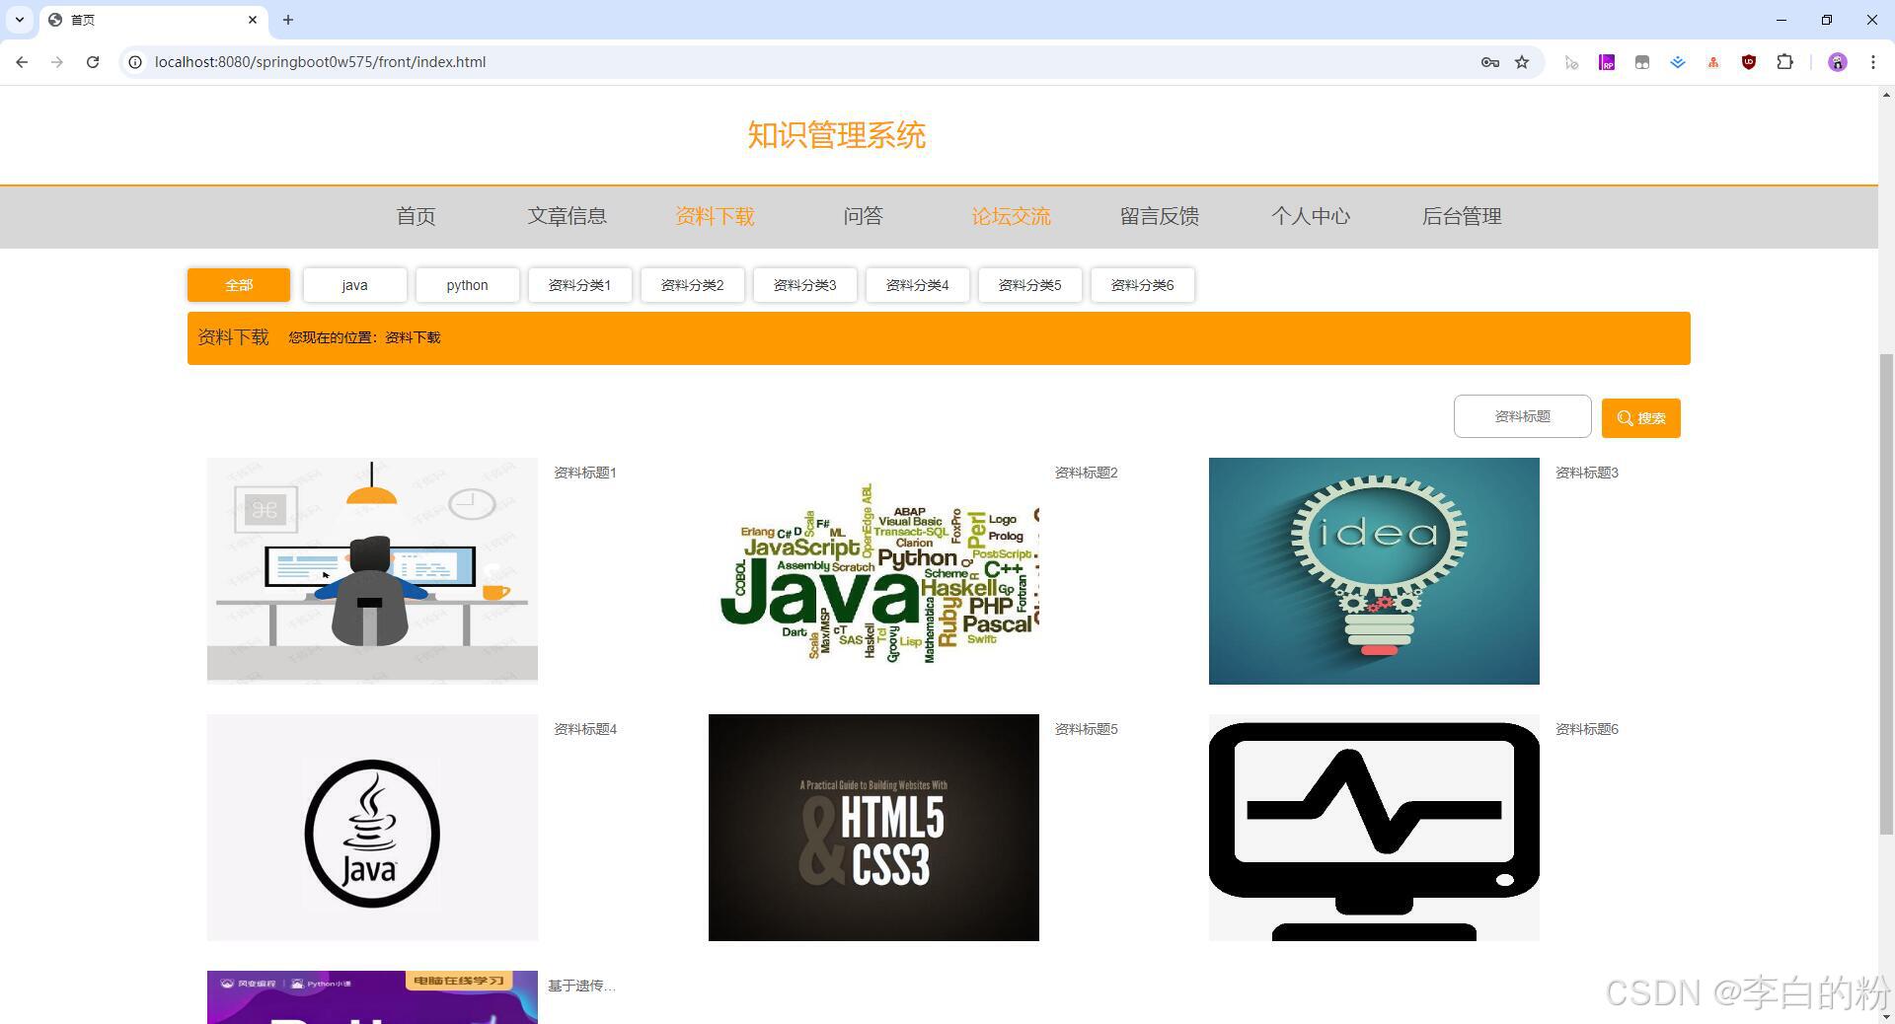Open the 文章信息 navigation item
Image resolution: width=1895 pixels, height=1024 pixels.
(x=567, y=216)
